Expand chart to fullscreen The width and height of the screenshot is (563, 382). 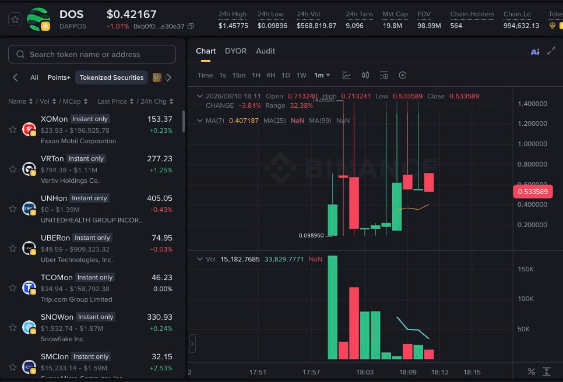click(x=551, y=51)
